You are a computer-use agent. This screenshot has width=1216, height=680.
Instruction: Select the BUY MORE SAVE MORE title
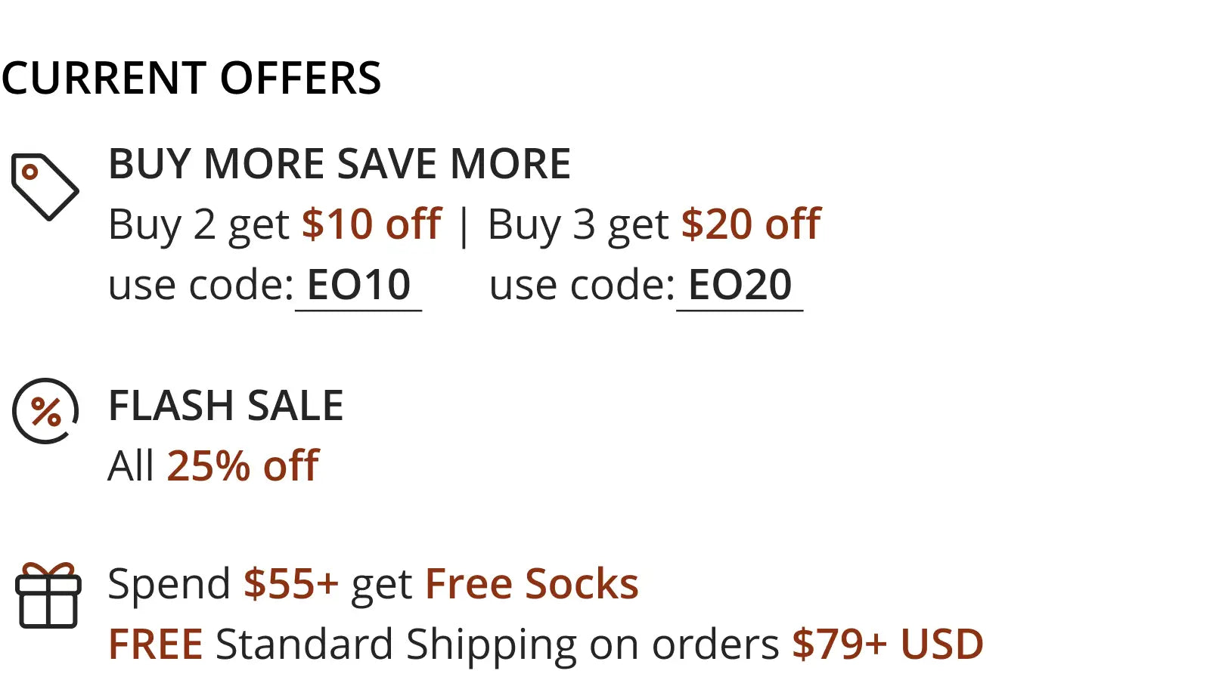tap(340, 164)
